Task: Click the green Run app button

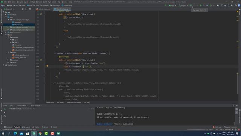Action: click(x=191, y=5)
